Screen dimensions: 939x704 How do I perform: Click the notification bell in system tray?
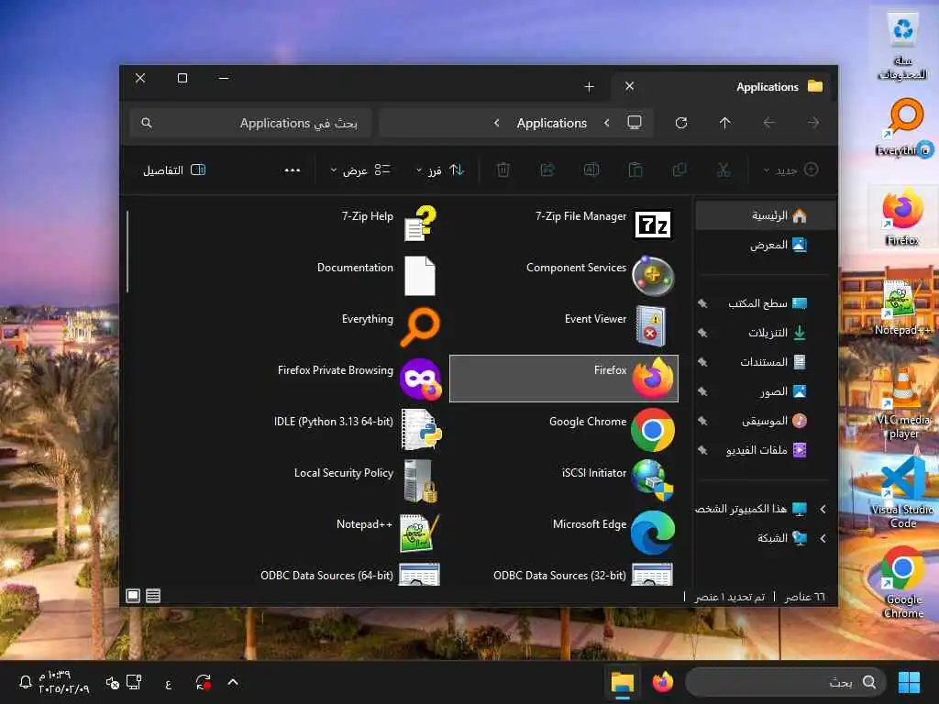(25, 682)
